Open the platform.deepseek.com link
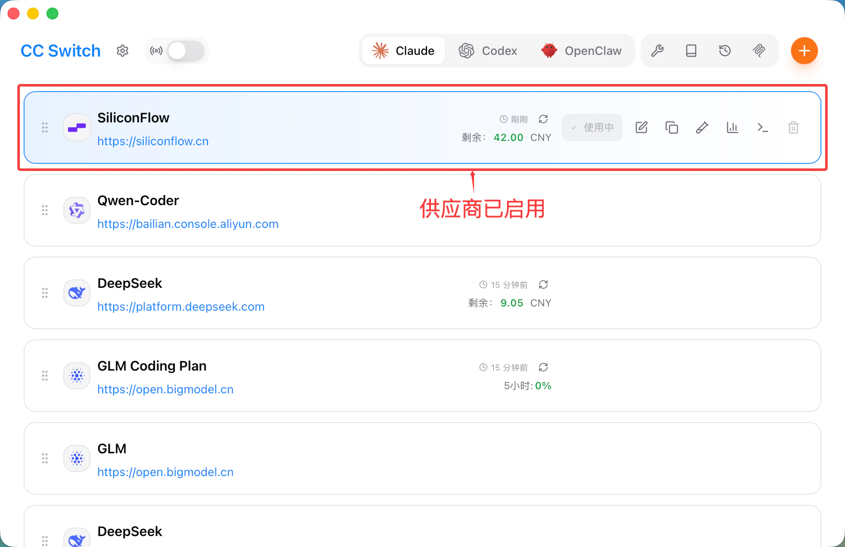The height and width of the screenshot is (547, 845). click(x=181, y=306)
